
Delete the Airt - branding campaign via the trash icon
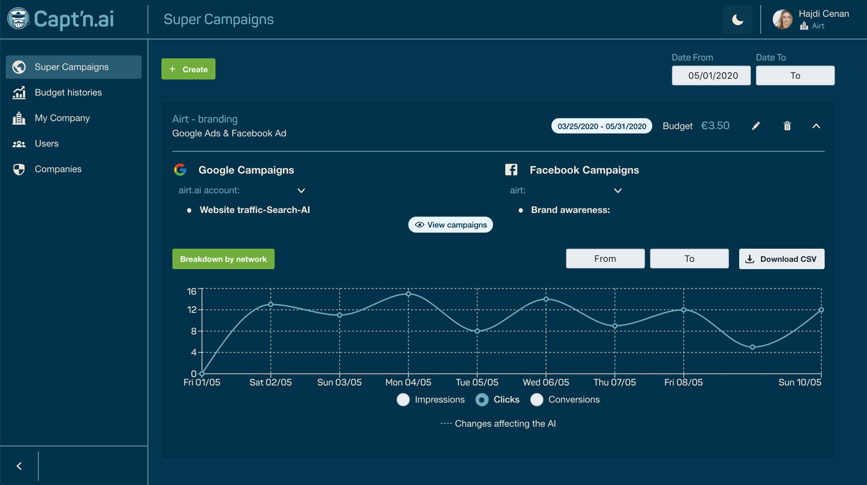(787, 126)
